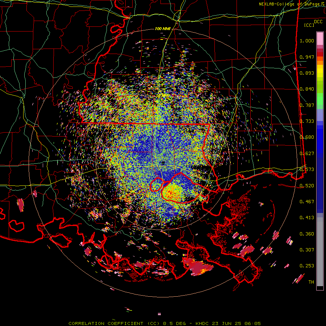Viewport: 326px width, 326px height.
Task: Select the 0.413 scale value
Action: [x=307, y=218]
